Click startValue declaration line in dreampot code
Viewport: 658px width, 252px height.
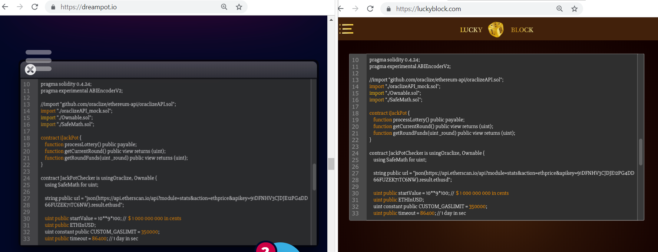pos(113,218)
